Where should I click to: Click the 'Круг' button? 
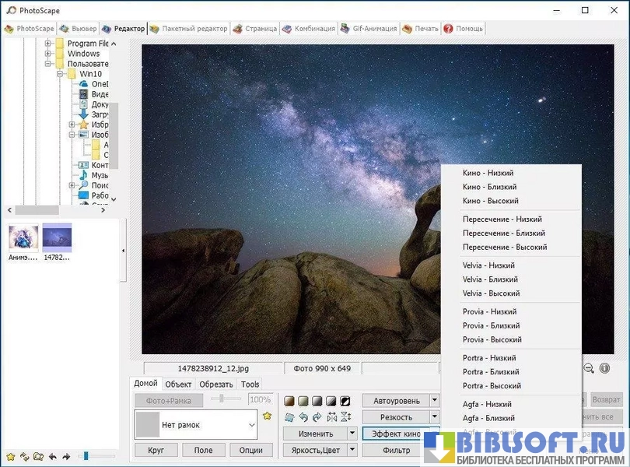156,450
